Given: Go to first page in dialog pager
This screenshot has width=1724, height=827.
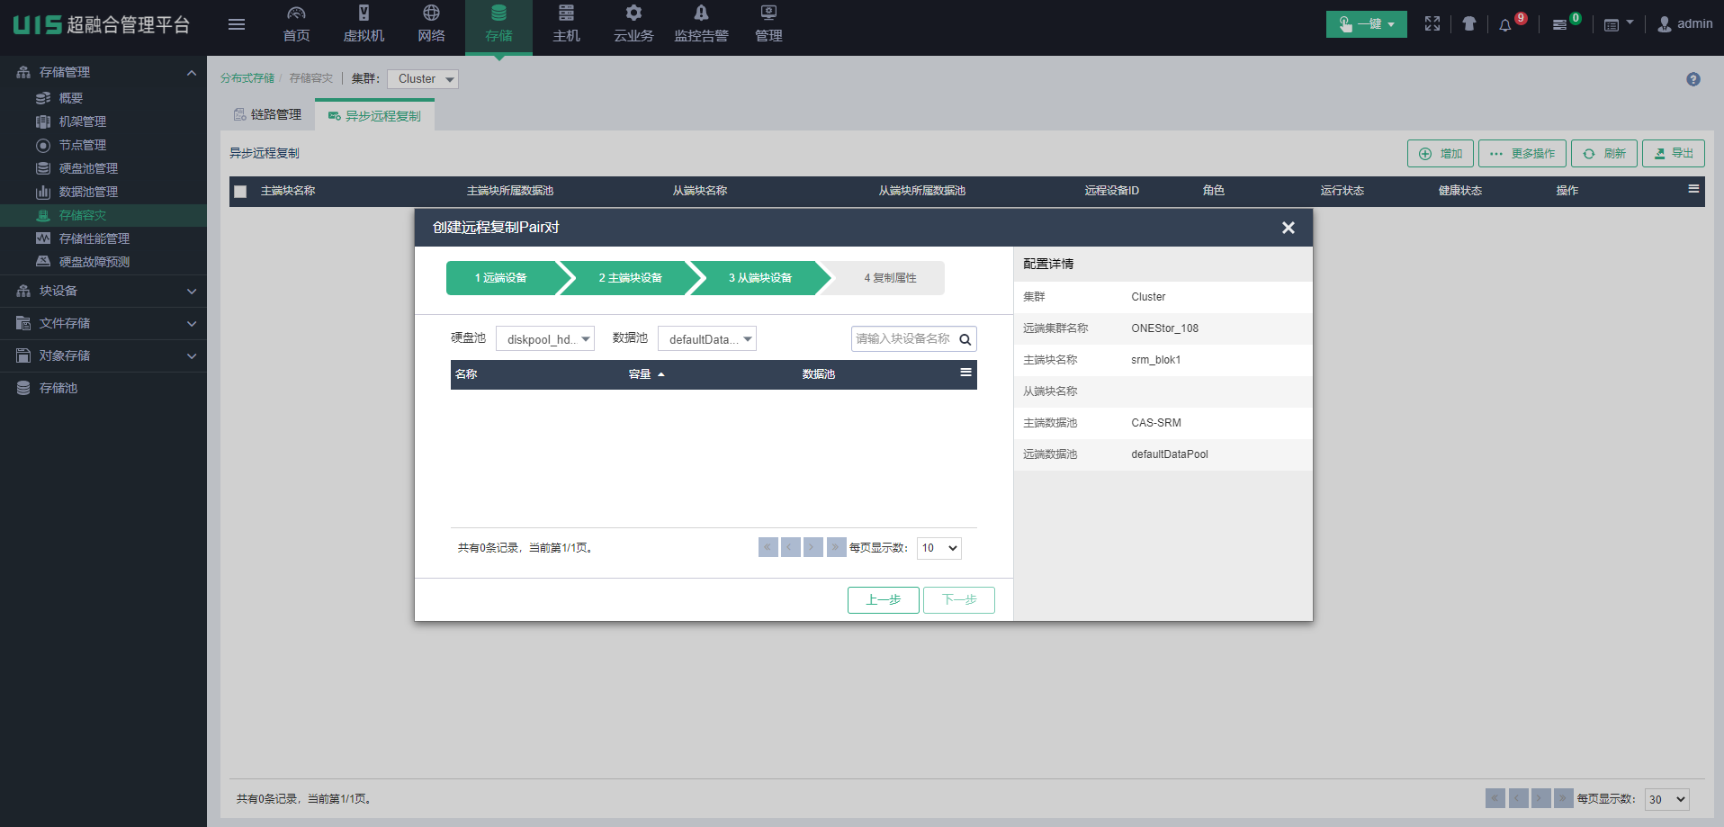Looking at the screenshot, I should (768, 547).
